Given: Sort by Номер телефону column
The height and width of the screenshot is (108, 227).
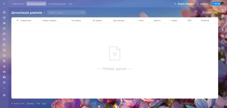Looking at the screenshot, I should pos(49,21).
